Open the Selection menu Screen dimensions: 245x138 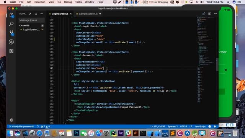40,2
